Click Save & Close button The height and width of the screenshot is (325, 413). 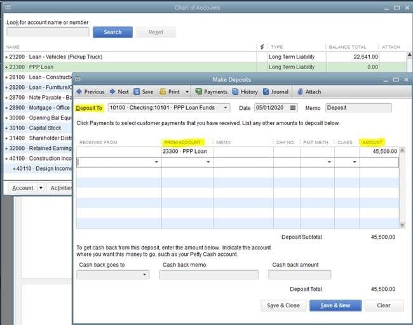coord(283,305)
